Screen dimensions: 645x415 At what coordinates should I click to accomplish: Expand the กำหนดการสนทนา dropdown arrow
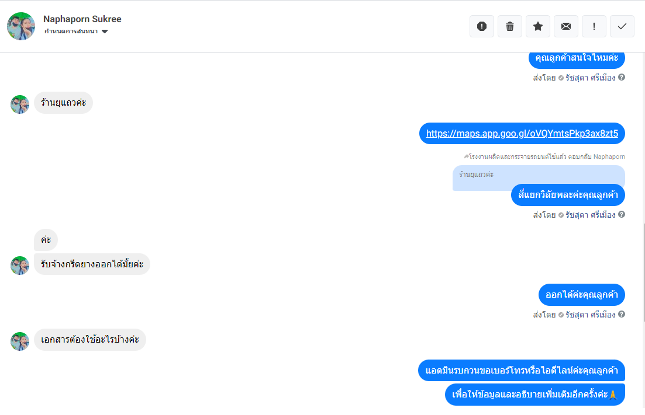click(105, 32)
